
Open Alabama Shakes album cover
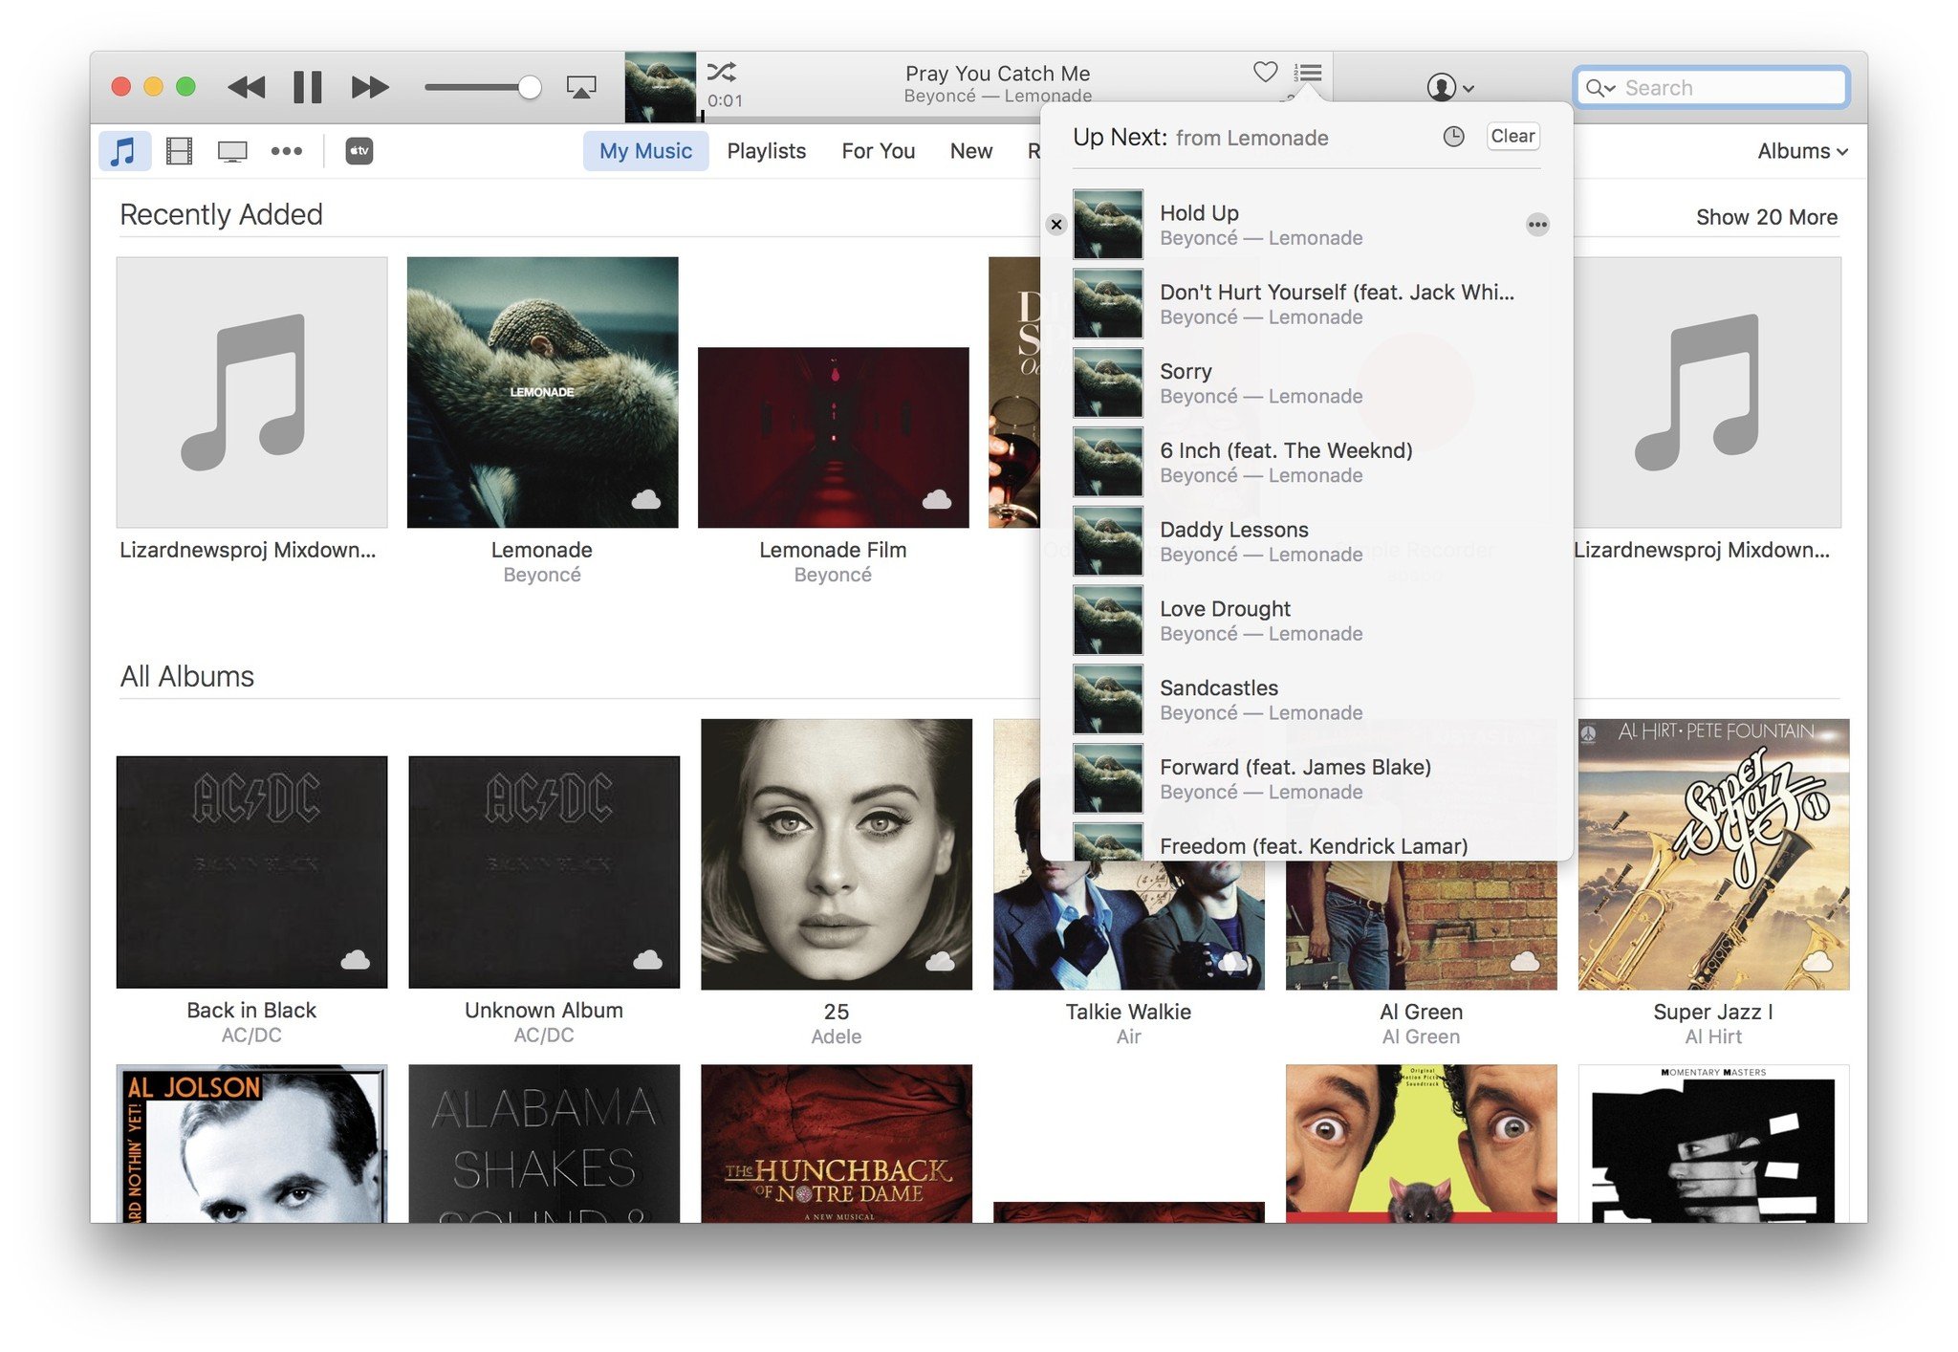pyautogui.click(x=544, y=1144)
